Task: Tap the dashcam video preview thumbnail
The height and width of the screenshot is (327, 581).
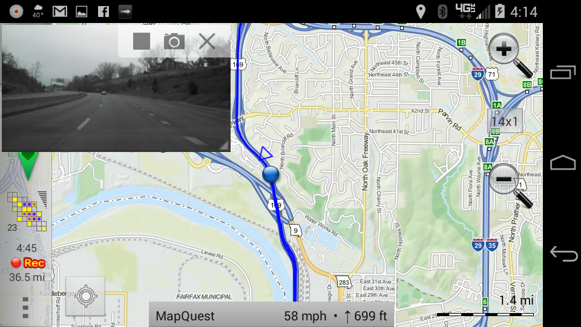Action: point(116,88)
